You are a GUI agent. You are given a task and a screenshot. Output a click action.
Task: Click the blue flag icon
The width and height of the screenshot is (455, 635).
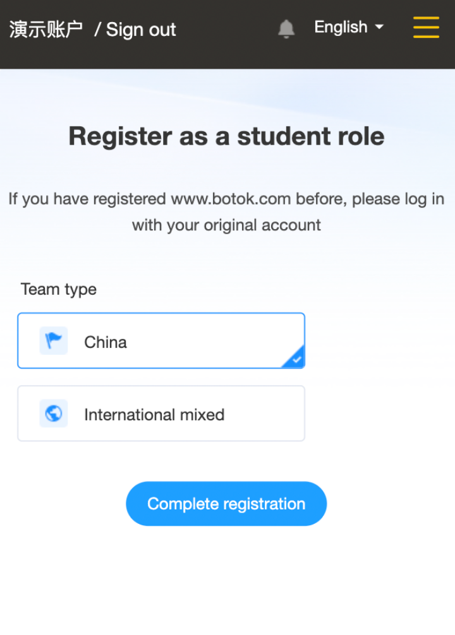click(54, 341)
